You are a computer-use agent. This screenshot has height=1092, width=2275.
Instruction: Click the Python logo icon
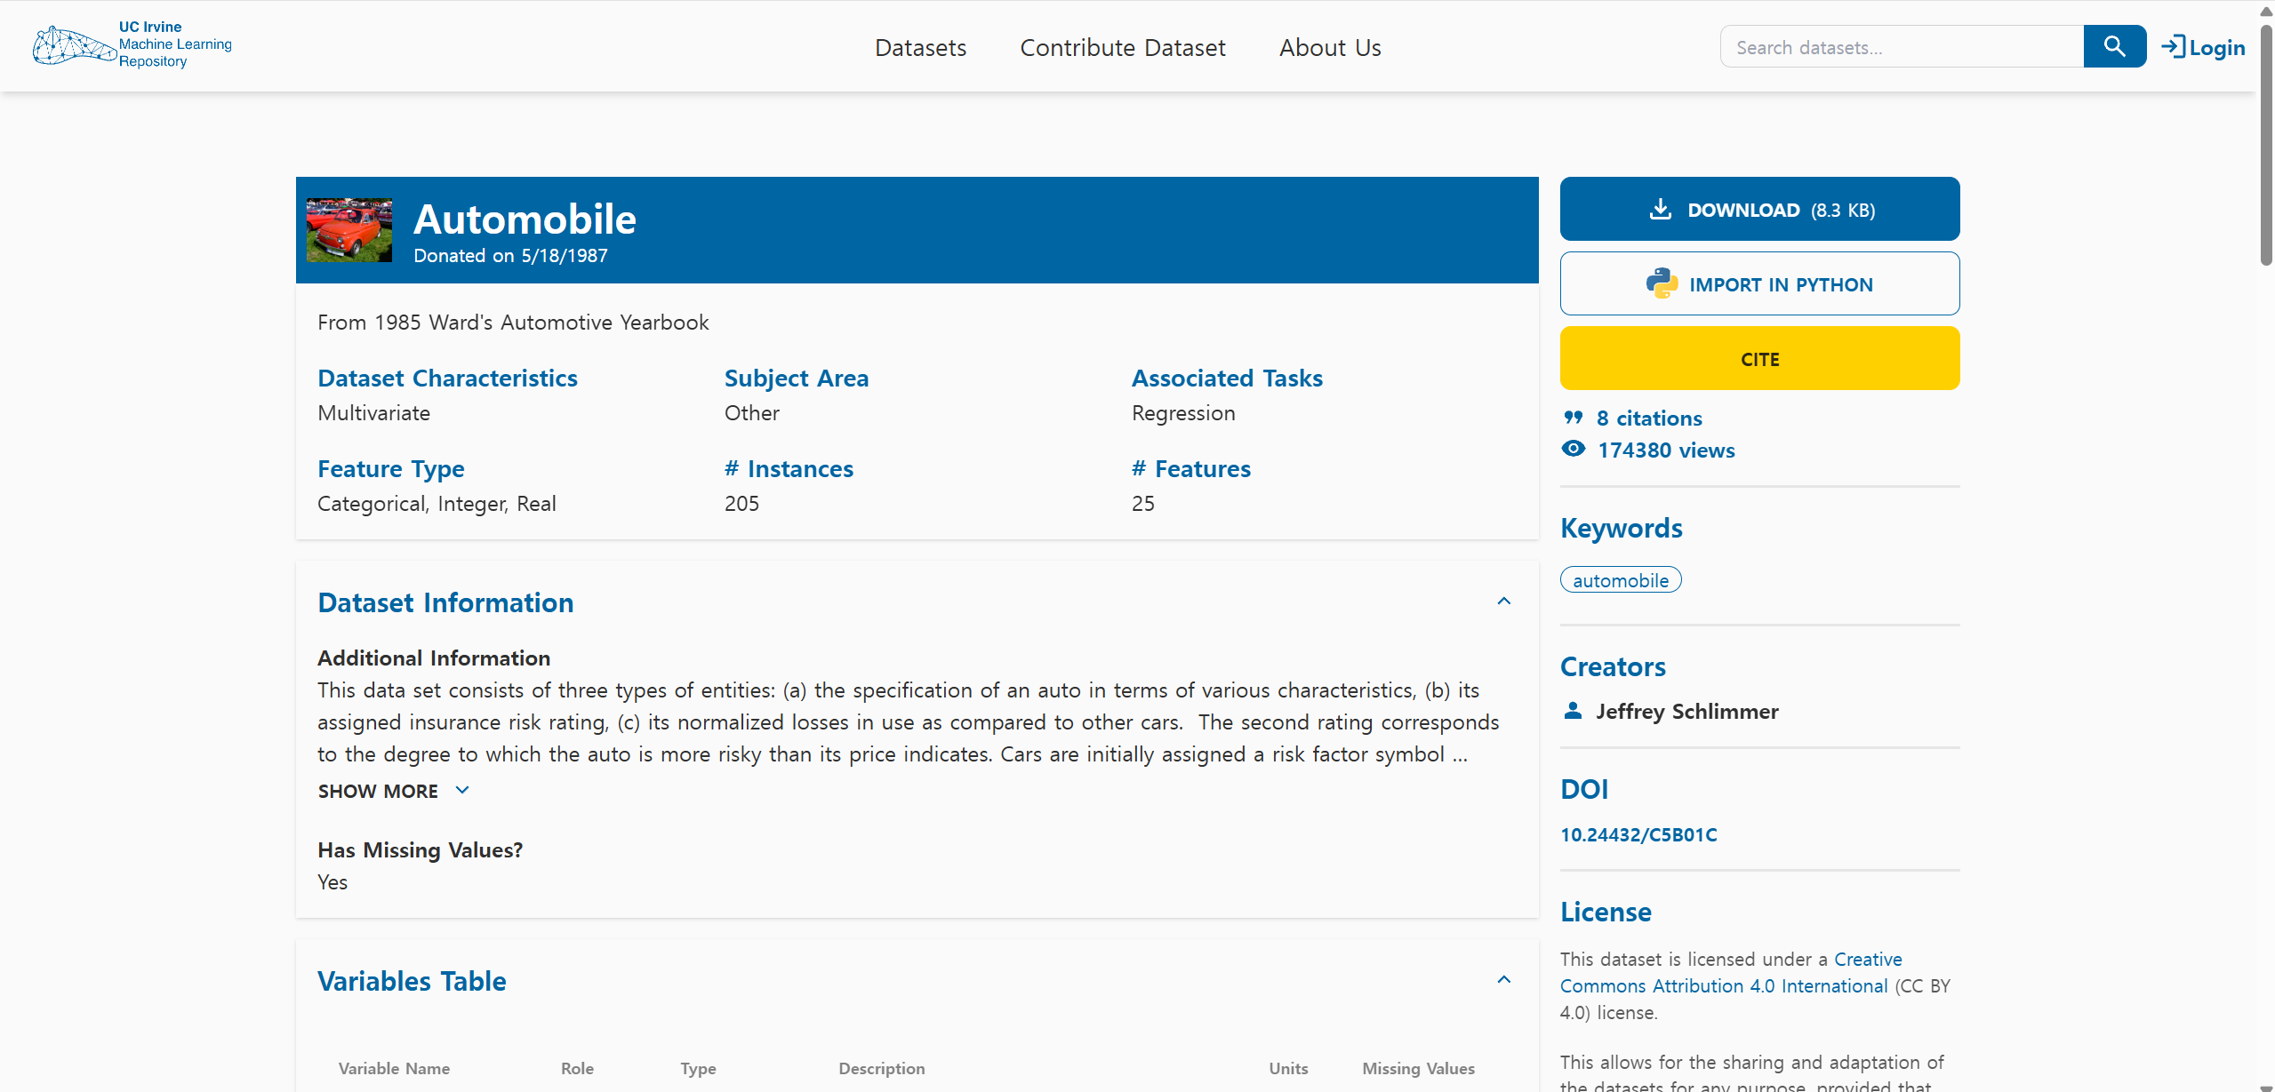[x=1661, y=283]
